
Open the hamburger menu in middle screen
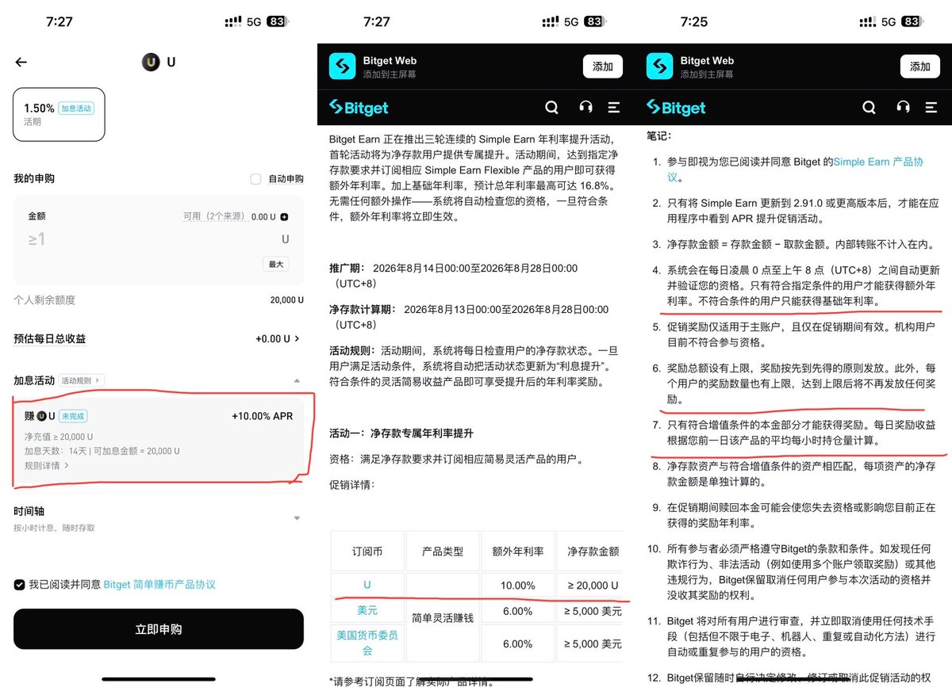(x=613, y=108)
